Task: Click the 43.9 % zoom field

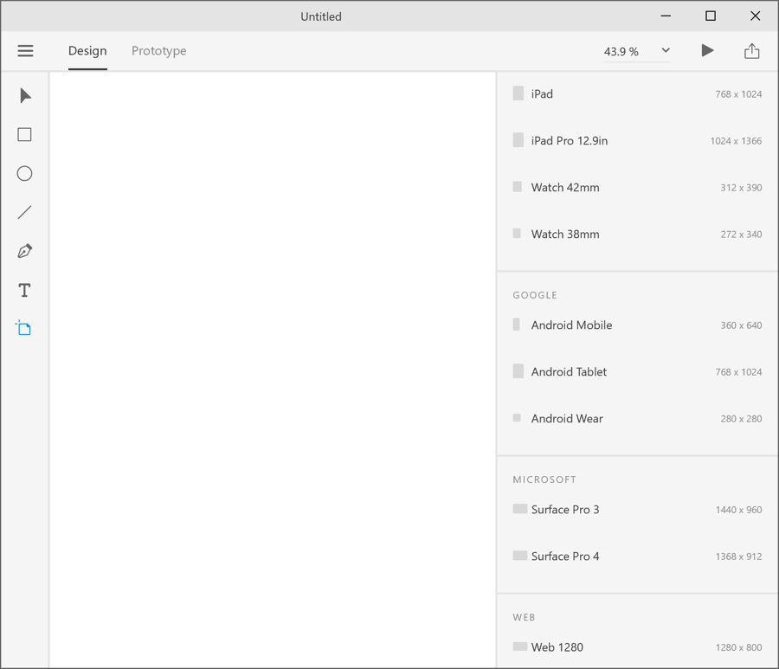Action: click(x=623, y=52)
